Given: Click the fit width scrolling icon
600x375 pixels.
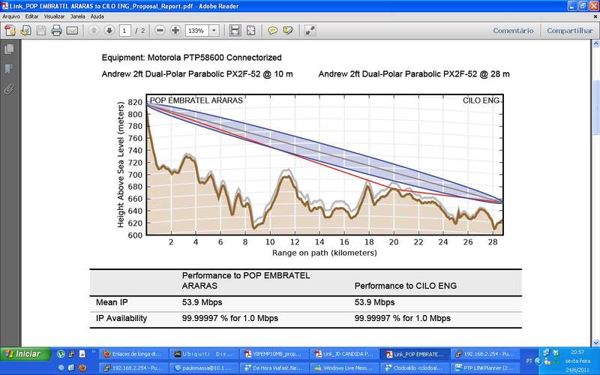Looking at the screenshot, I should [235, 31].
